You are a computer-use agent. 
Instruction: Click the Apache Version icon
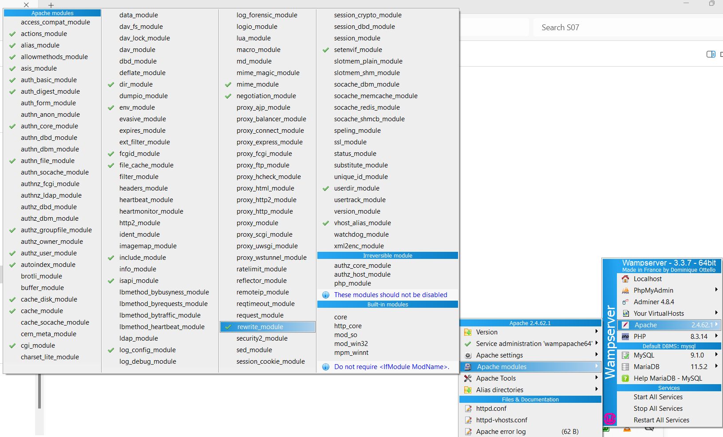pyautogui.click(x=468, y=332)
